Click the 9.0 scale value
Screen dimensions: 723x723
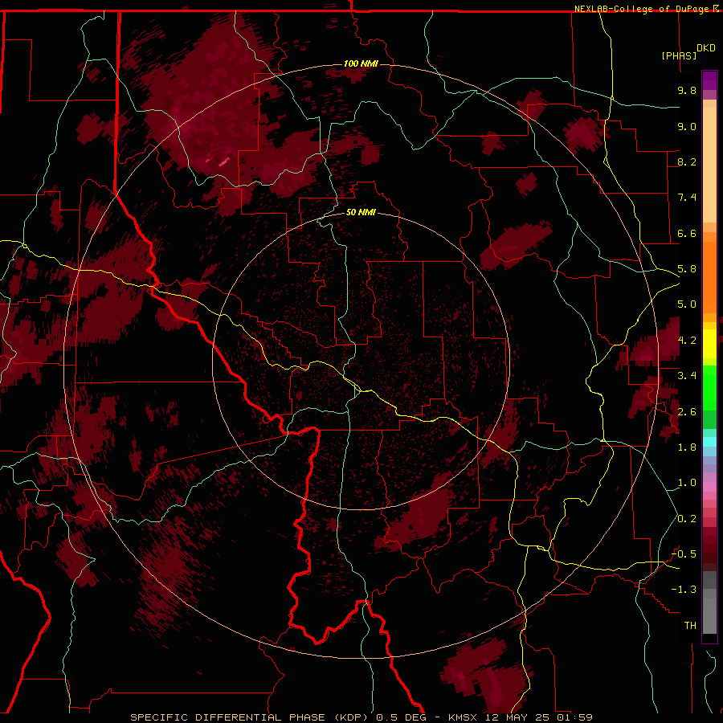[687, 126]
